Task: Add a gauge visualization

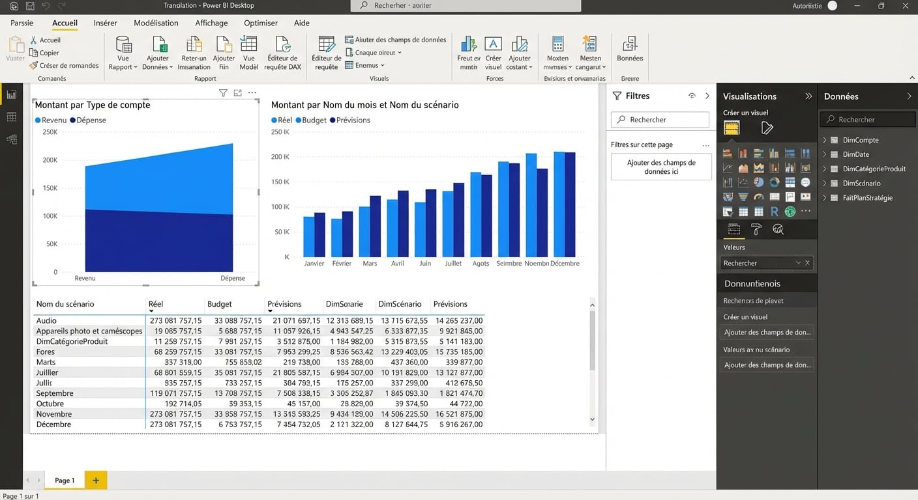Action: (x=759, y=197)
